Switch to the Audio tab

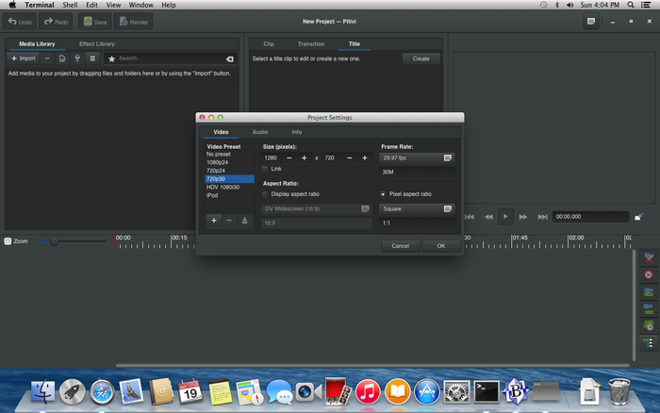tap(259, 132)
